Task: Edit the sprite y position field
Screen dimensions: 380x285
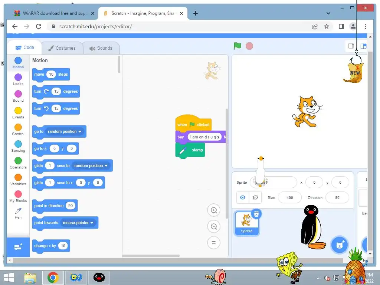Action: coord(340,183)
